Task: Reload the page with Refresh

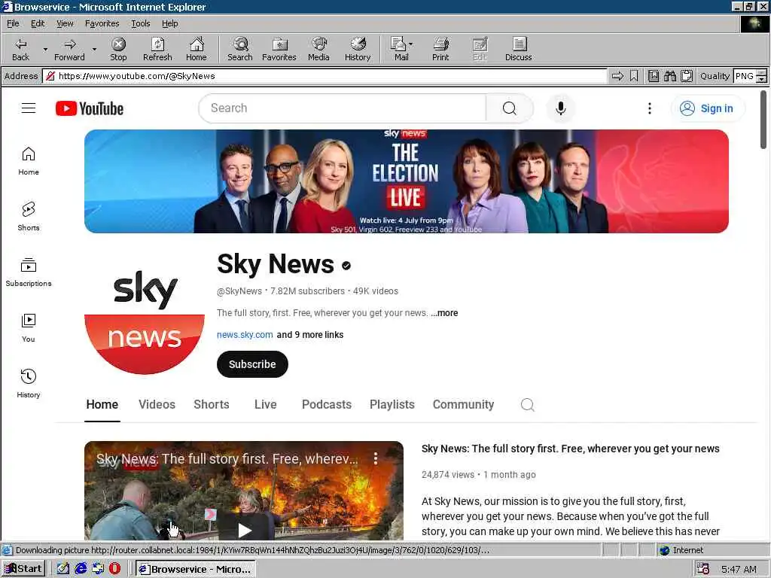Action: tap(157, 49)
